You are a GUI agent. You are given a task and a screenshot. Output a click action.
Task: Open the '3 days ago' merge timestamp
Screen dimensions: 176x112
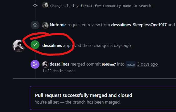pyautogui.click(x=147, y=64)
